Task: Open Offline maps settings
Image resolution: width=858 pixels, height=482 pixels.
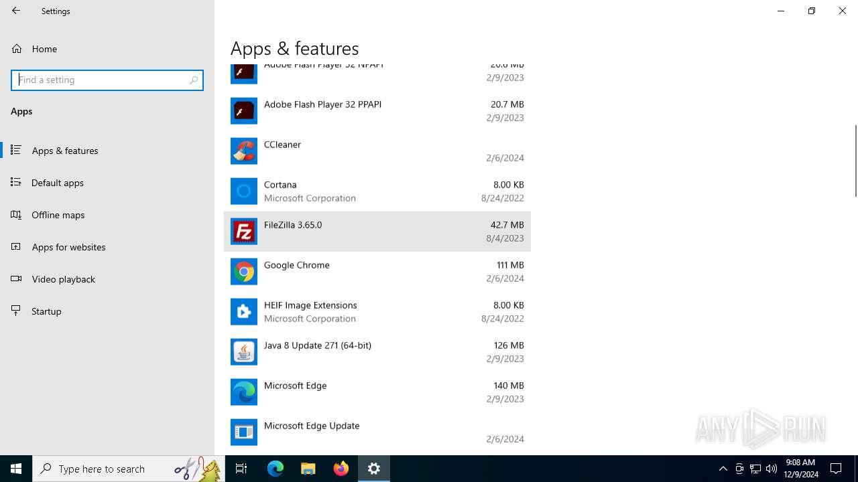Action: pyautogui.click(x=107, y=215)
